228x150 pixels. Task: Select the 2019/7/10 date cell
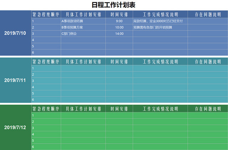coord(16,33)
